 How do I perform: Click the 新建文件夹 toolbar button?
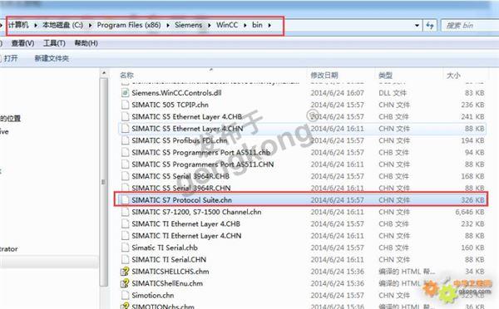tap(52, 58)
